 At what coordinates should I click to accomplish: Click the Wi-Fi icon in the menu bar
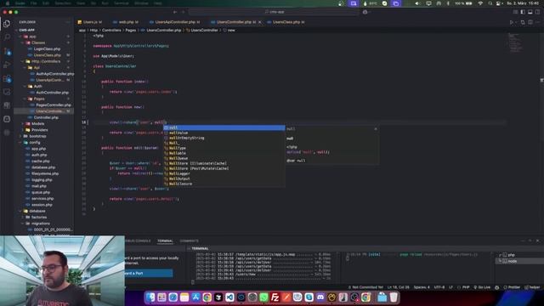pyautogui.click(x=480, y=3)
